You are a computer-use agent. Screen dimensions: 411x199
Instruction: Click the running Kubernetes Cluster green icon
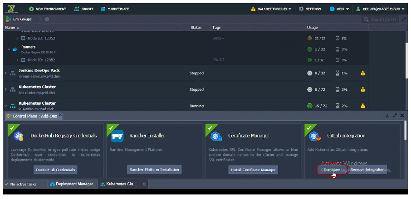click(13, 106)
